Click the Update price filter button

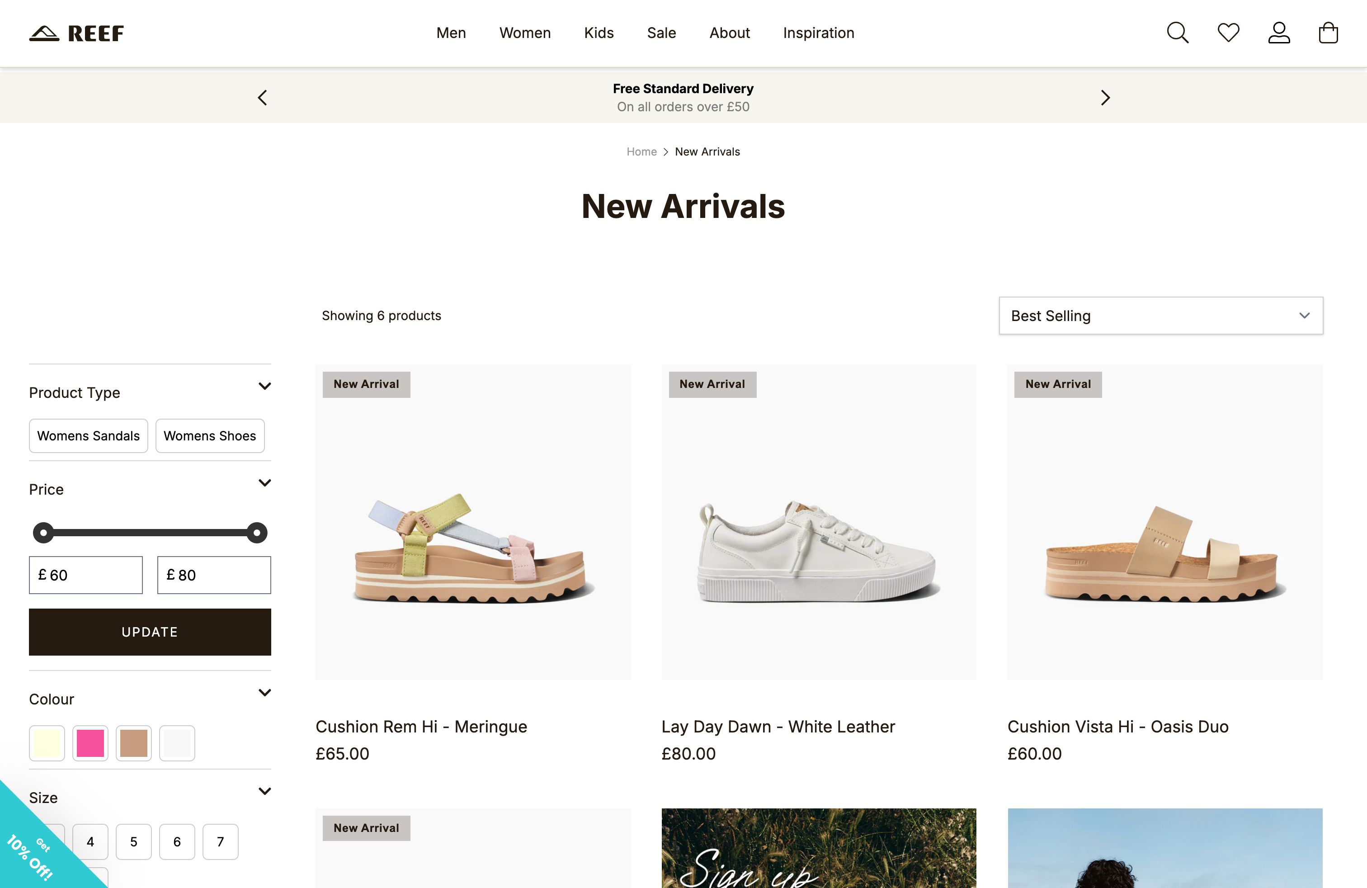click(149, 632)
